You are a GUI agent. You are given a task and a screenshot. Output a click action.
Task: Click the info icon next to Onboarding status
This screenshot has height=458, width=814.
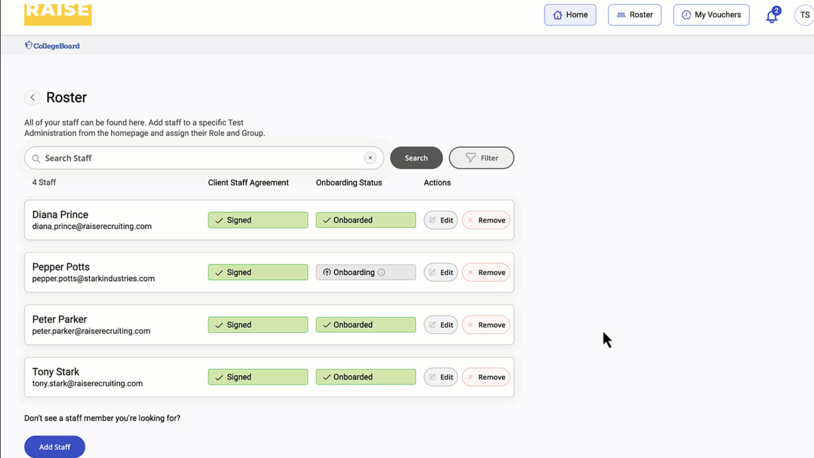382,273
